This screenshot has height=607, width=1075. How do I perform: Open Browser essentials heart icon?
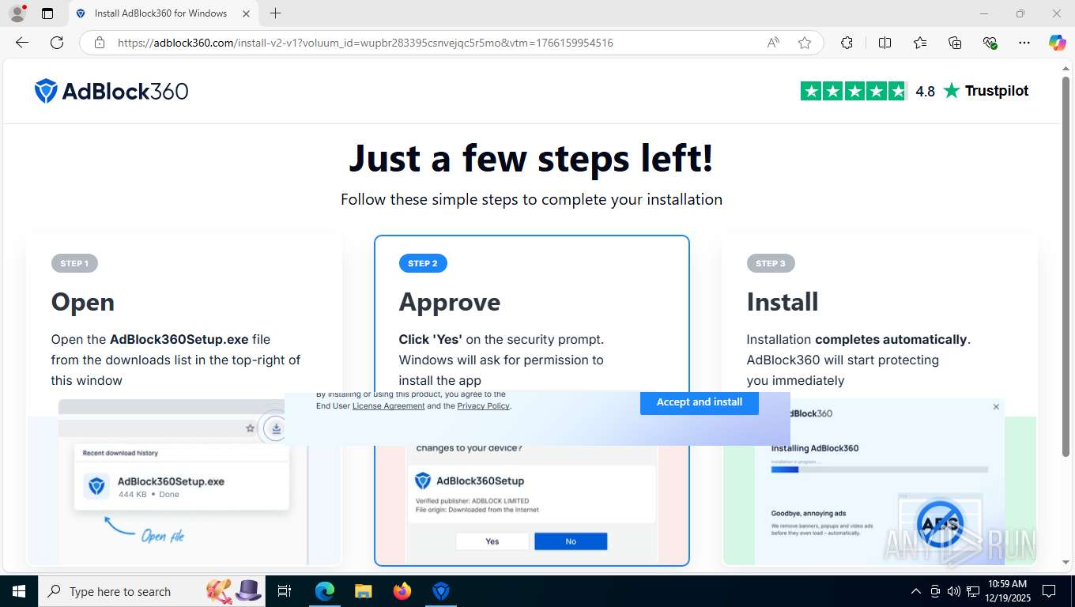(x=990, y=43)
